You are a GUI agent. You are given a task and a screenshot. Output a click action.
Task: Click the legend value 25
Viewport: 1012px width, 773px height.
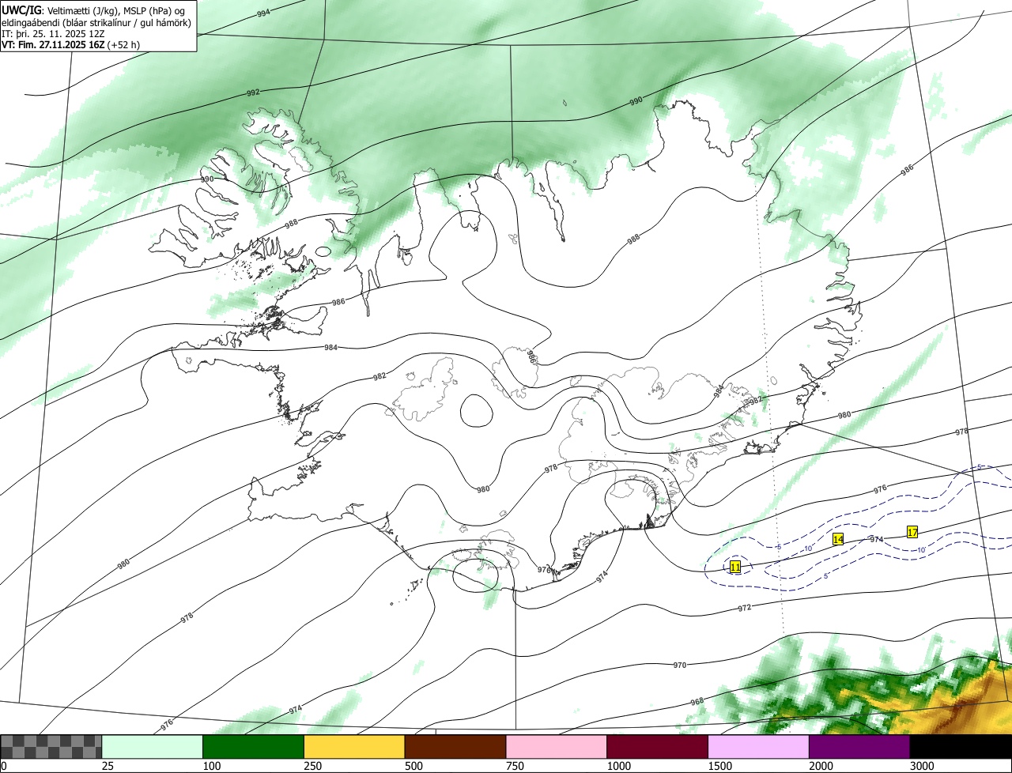[x=108, y=766]
